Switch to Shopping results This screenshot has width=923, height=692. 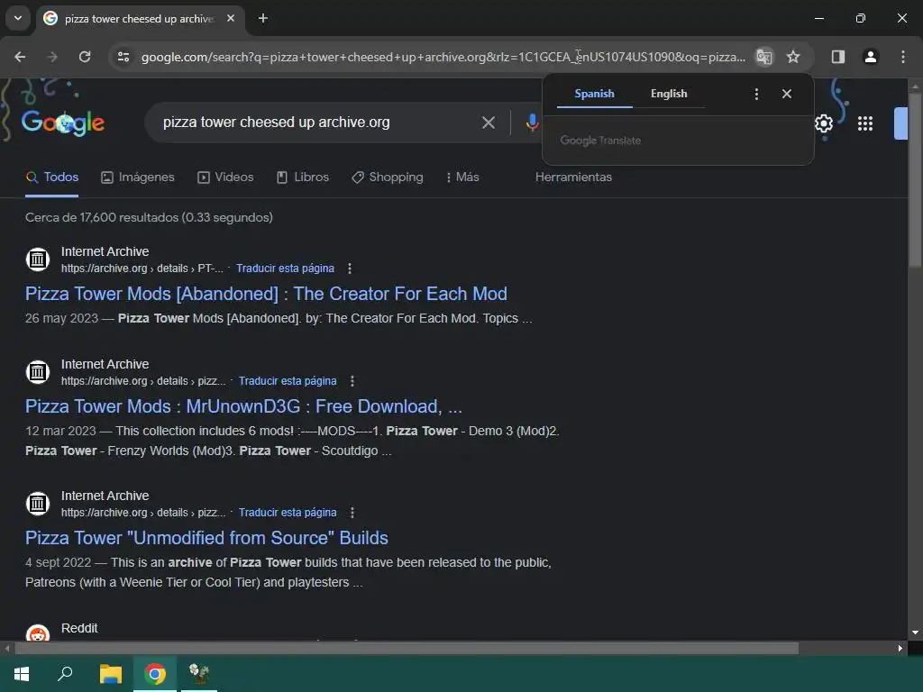(388, 178)
